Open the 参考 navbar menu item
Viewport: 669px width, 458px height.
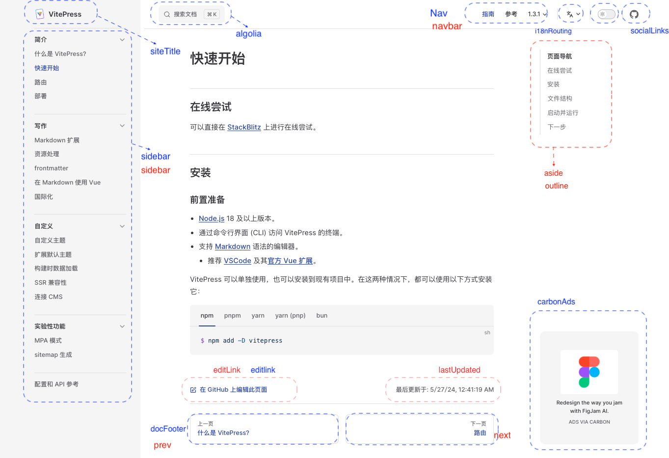point(510,14)
